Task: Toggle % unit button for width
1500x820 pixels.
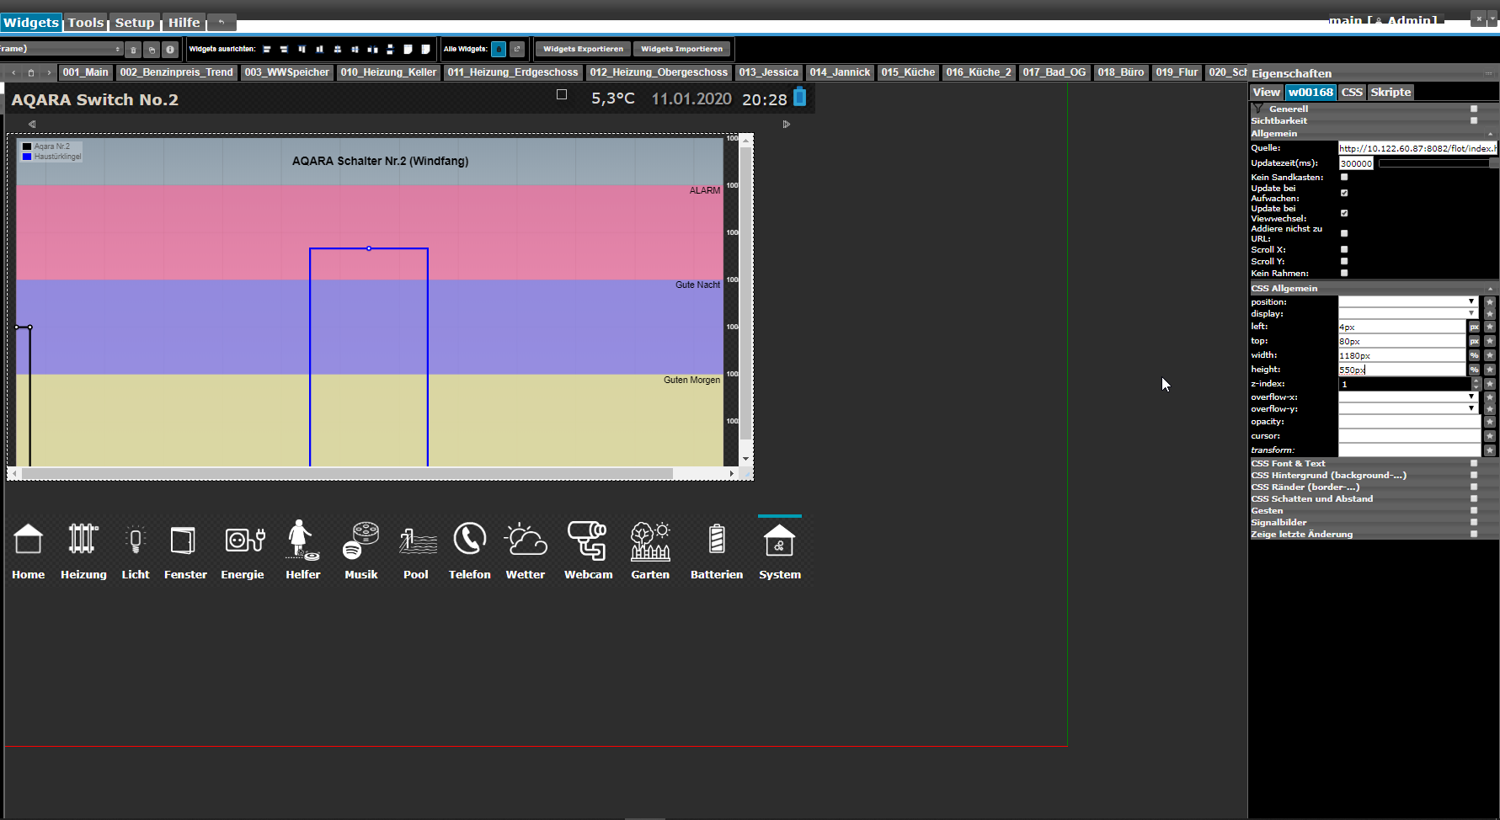Action: tap(1474, 355)
